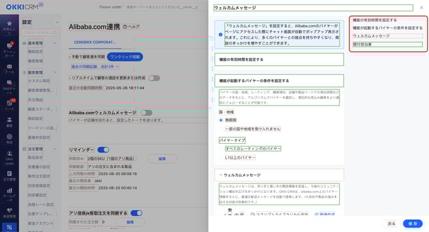Switch to the CEREBRIX CORPORAT... tab
This screenshot has width=429, height=232.
[95, 42]
